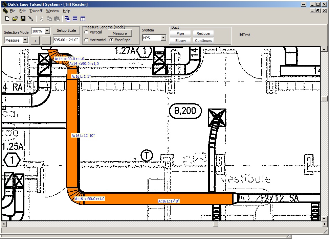Open the Window menu
The width and height of the screenshot is (329, 239).
[52, 11]
